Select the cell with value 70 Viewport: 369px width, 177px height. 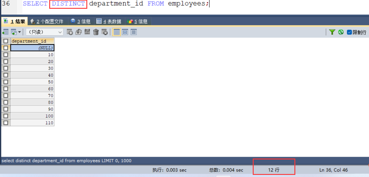pos(32,96)
